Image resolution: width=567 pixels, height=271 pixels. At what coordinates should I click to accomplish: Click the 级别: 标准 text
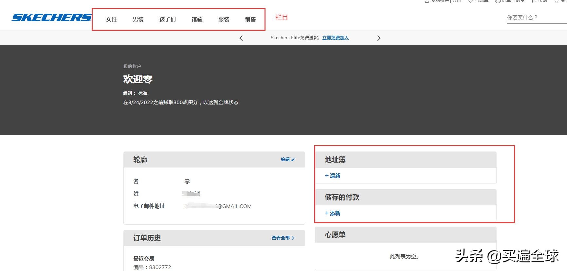point(135,93)
